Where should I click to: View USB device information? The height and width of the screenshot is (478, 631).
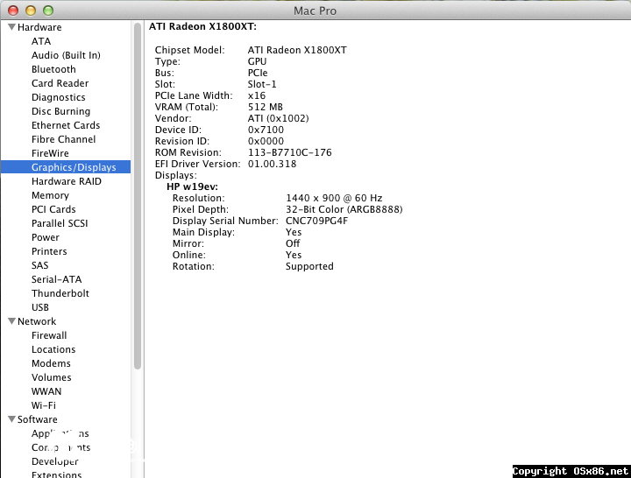40,307
